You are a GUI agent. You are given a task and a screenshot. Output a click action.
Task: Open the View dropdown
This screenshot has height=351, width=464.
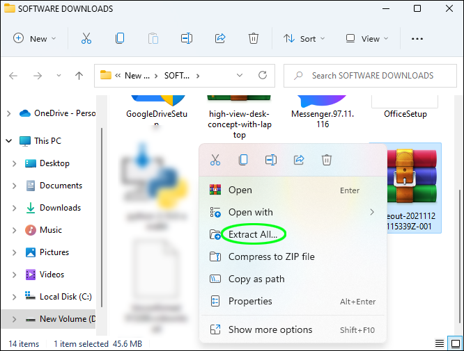pos(367,39)
